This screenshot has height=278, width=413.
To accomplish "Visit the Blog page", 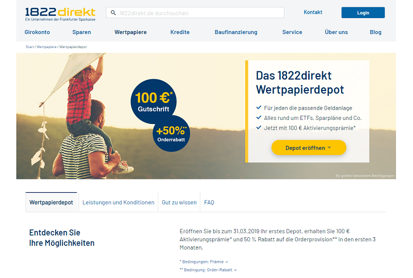I will [x=375, y=32].
